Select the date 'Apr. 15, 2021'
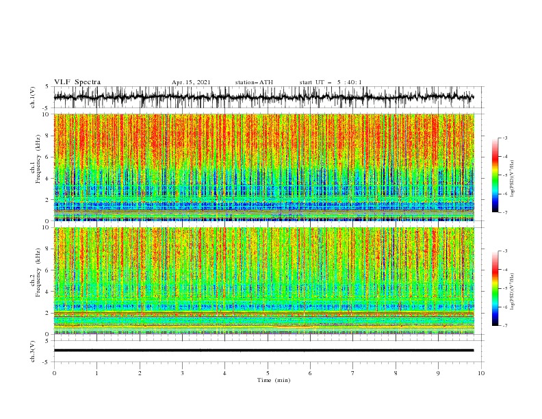 191,82
